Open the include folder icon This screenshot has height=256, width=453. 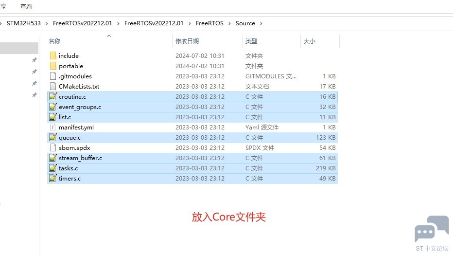point(53,55)
